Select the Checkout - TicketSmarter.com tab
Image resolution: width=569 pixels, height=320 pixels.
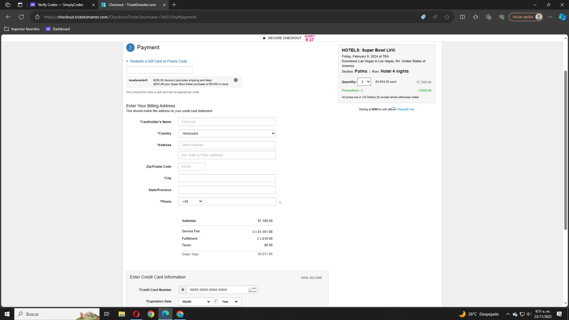point(132,5)
